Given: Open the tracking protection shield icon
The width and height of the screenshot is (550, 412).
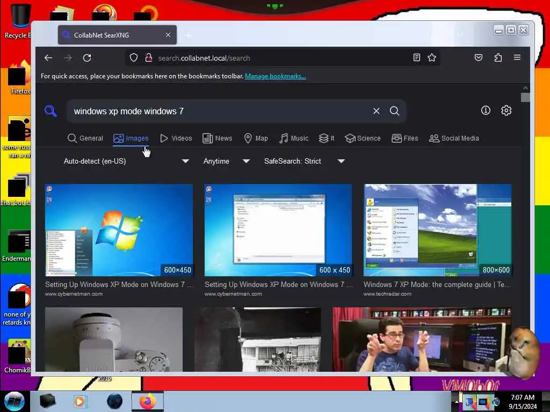Looking at the screenshot, I should pyautogui.click(x=134, y=58).
